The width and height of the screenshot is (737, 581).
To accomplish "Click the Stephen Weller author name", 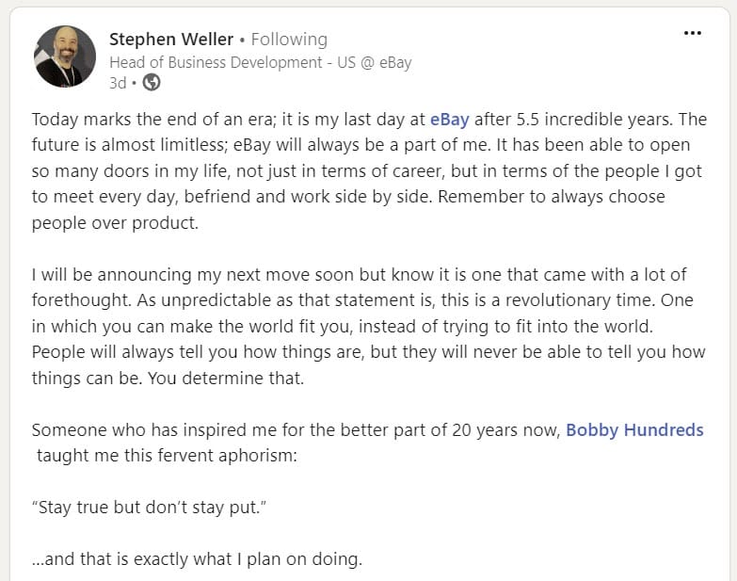I will [x=170, y=39].
